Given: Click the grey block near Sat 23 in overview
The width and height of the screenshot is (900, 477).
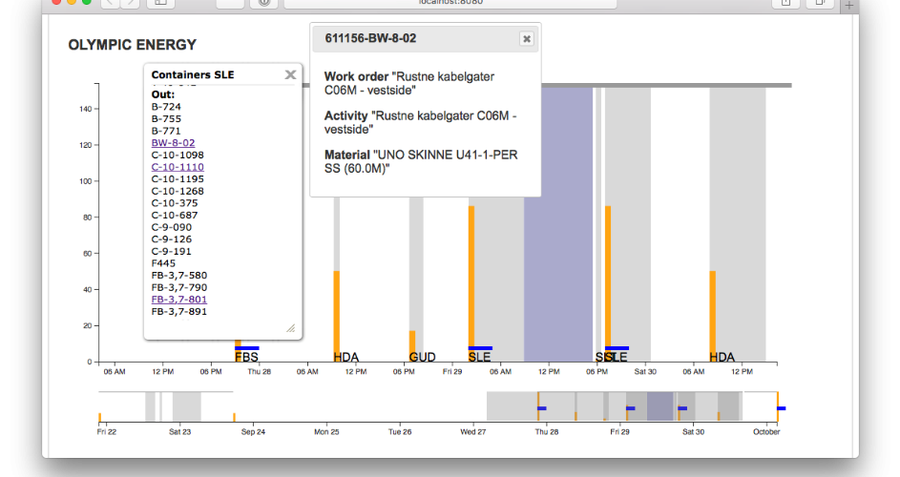Looking at the screenshot, I should (186, 406).
